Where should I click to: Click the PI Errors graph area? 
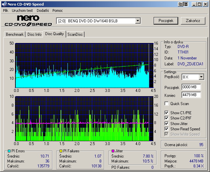click(x=84, y=65)
